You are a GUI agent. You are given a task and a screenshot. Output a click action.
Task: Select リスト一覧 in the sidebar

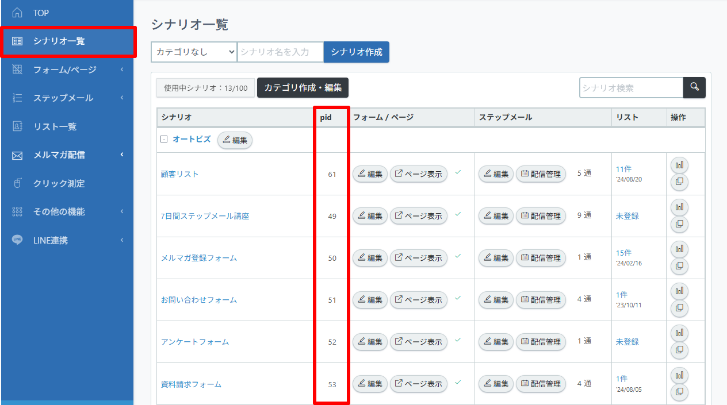[x=55, y=126]
